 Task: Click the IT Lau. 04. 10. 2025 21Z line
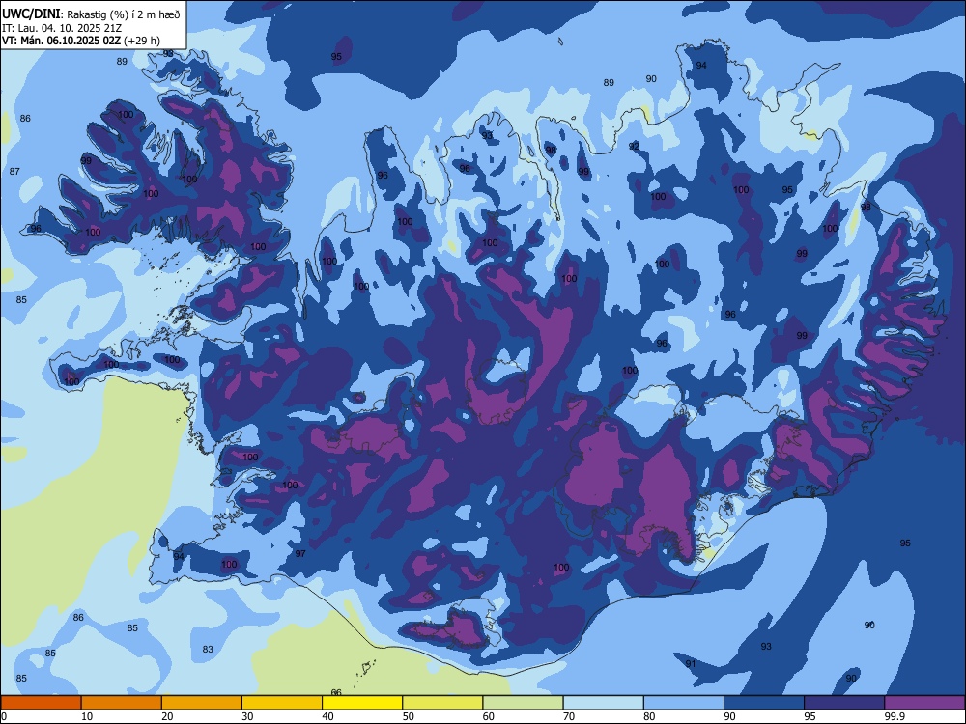[62, 28]
